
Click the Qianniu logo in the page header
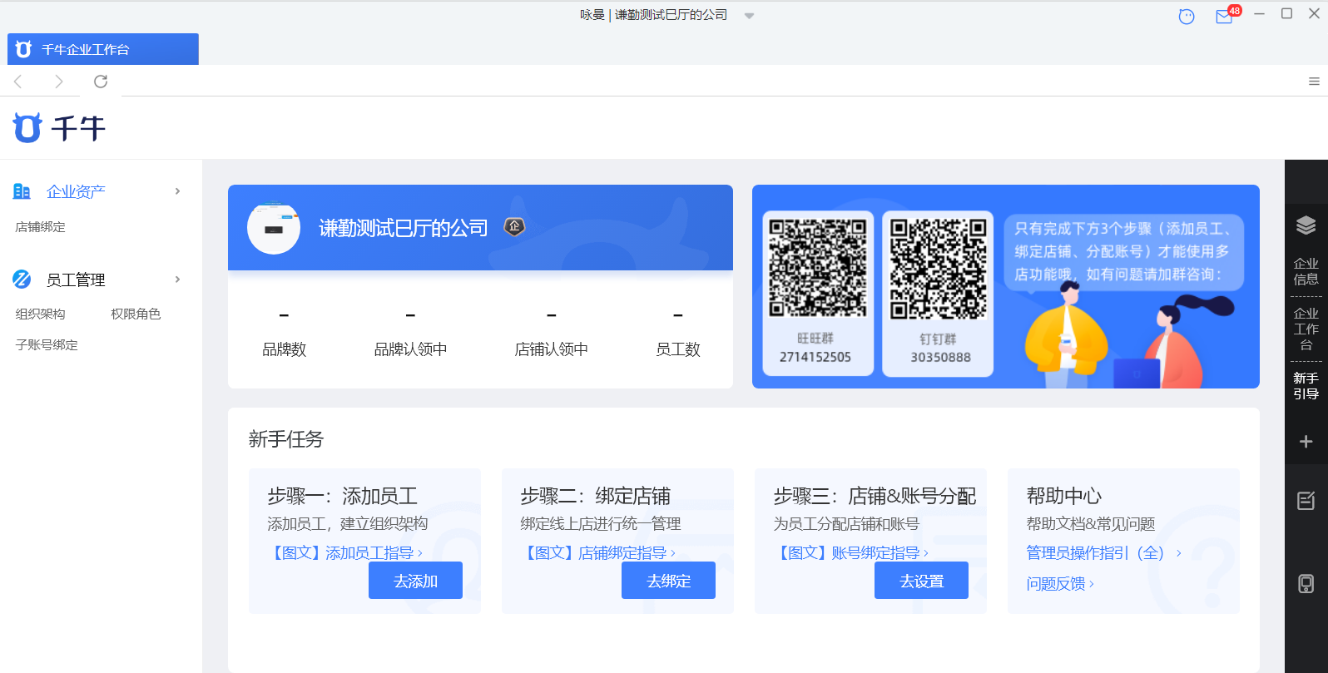click(x=59, y=127)
